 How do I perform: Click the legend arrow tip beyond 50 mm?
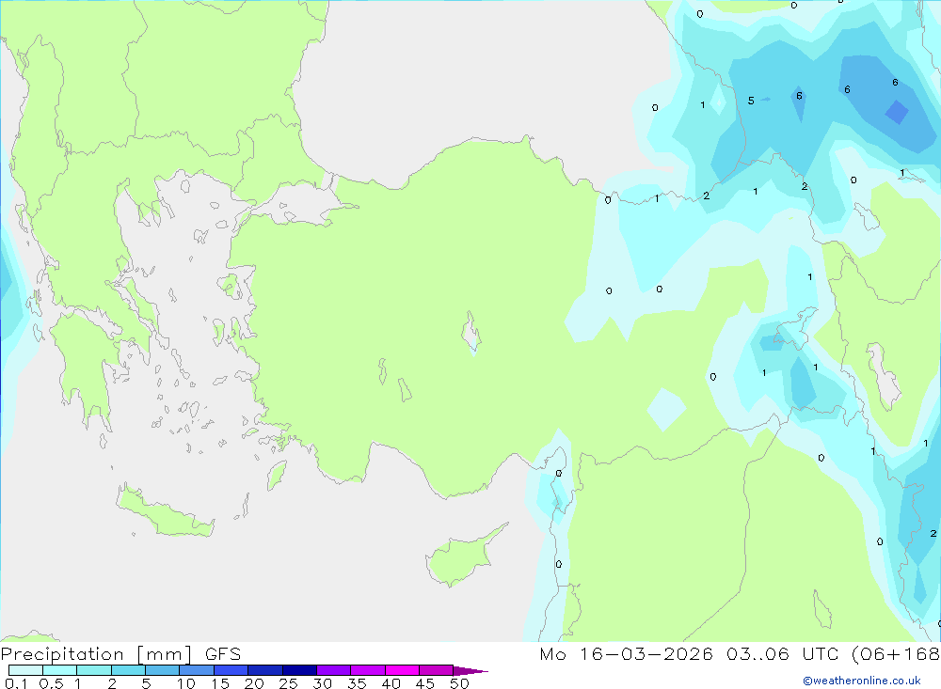(x=470, y=671)
